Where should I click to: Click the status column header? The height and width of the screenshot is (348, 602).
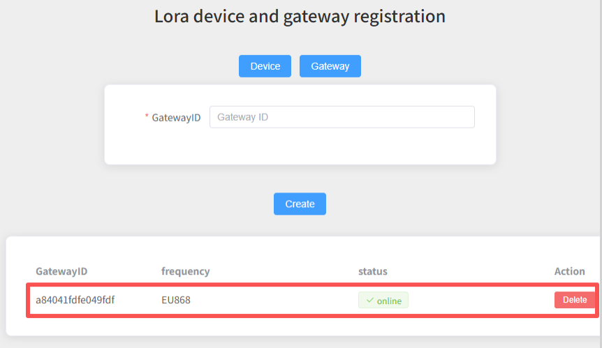[x=372, y=271]
